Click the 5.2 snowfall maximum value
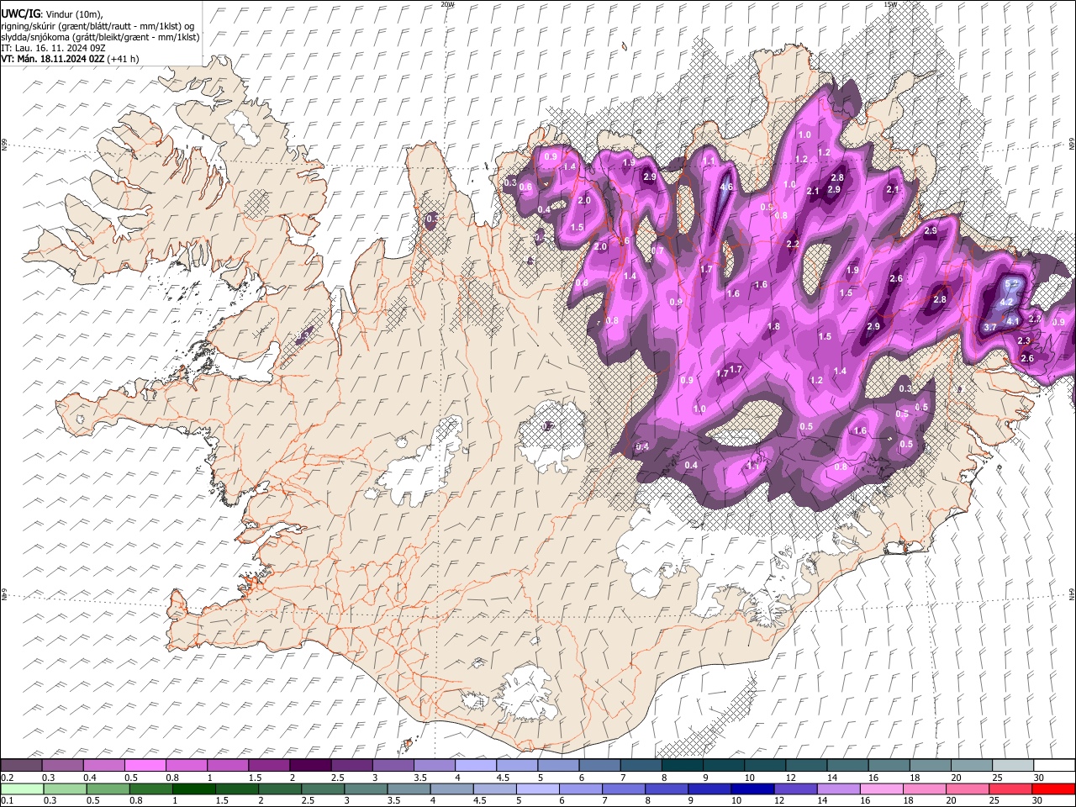Image resolution: width=1076 pixels, height=807 pixels. pos(1011,284)
